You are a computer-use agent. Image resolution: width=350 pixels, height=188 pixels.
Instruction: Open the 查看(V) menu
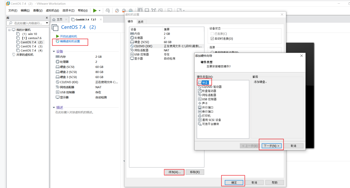[x=38, y=11]
